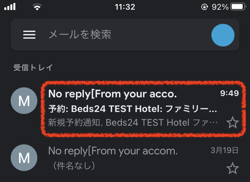Viewport: 250px width, 182px height.
Task: Select the 9:49 email's M sender avatar
Action: tap(24, 101)
